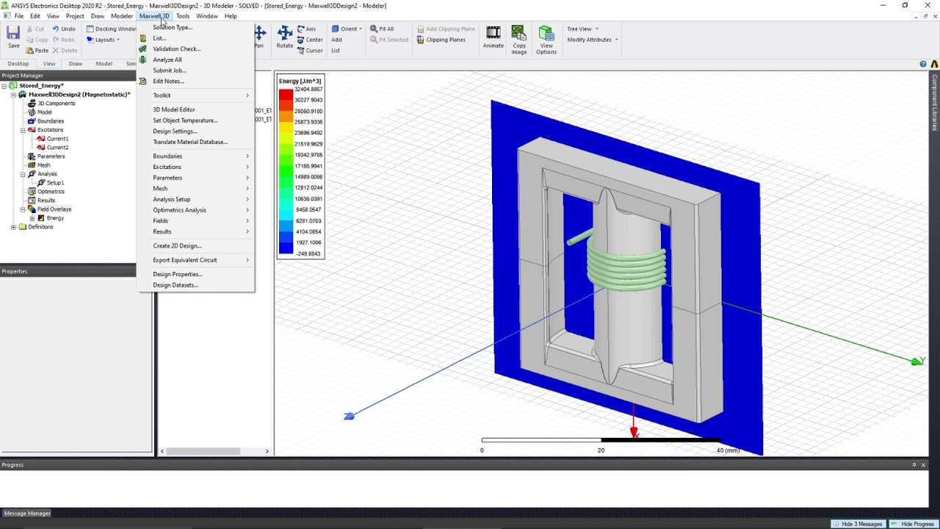Click the Fit All magnifier icon
The height and width of the screenshot is (529, 940).
pos(374,29)
